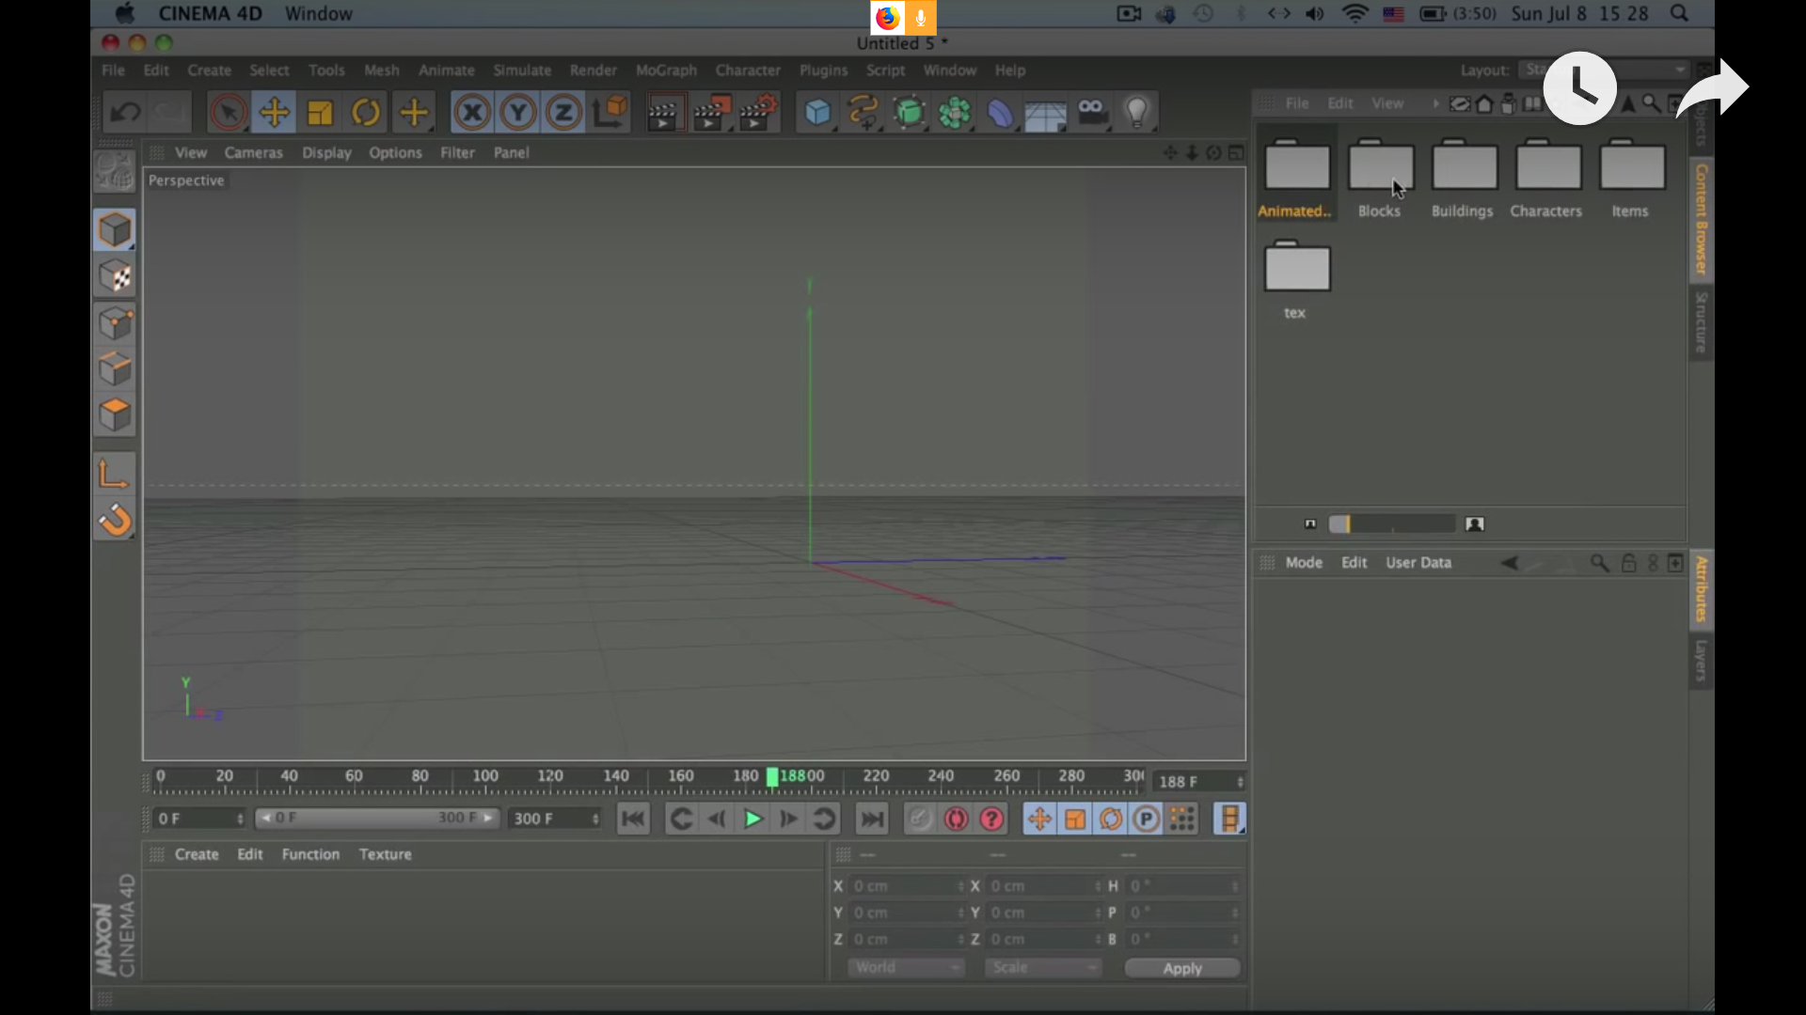1806x1015 pixels.
Task: Toggle Y axis lock
Action: coord(518,113)
